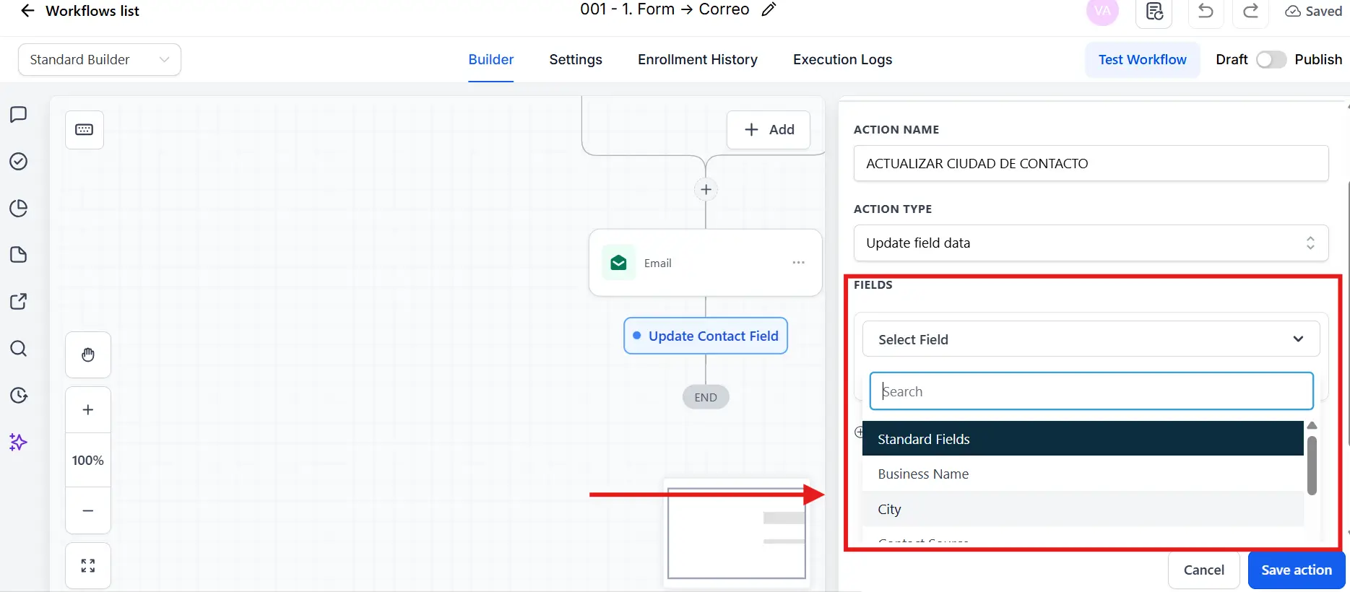Collapse the Select Field dropdown
The height and width of the screenshot is (592, 1350).
pyautogui.click(x=1091, y=339)
